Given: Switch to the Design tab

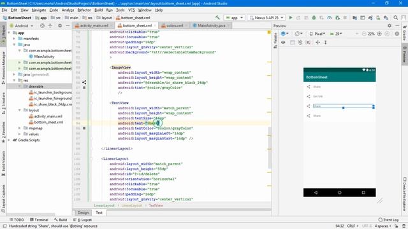Looking at the screenshot, I should coord(83,212).
